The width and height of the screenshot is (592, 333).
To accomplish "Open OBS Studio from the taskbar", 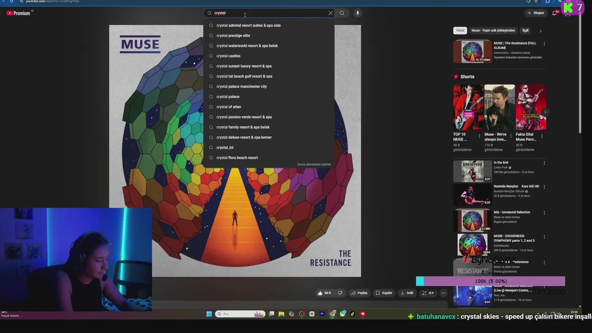I will coord(302,314).
